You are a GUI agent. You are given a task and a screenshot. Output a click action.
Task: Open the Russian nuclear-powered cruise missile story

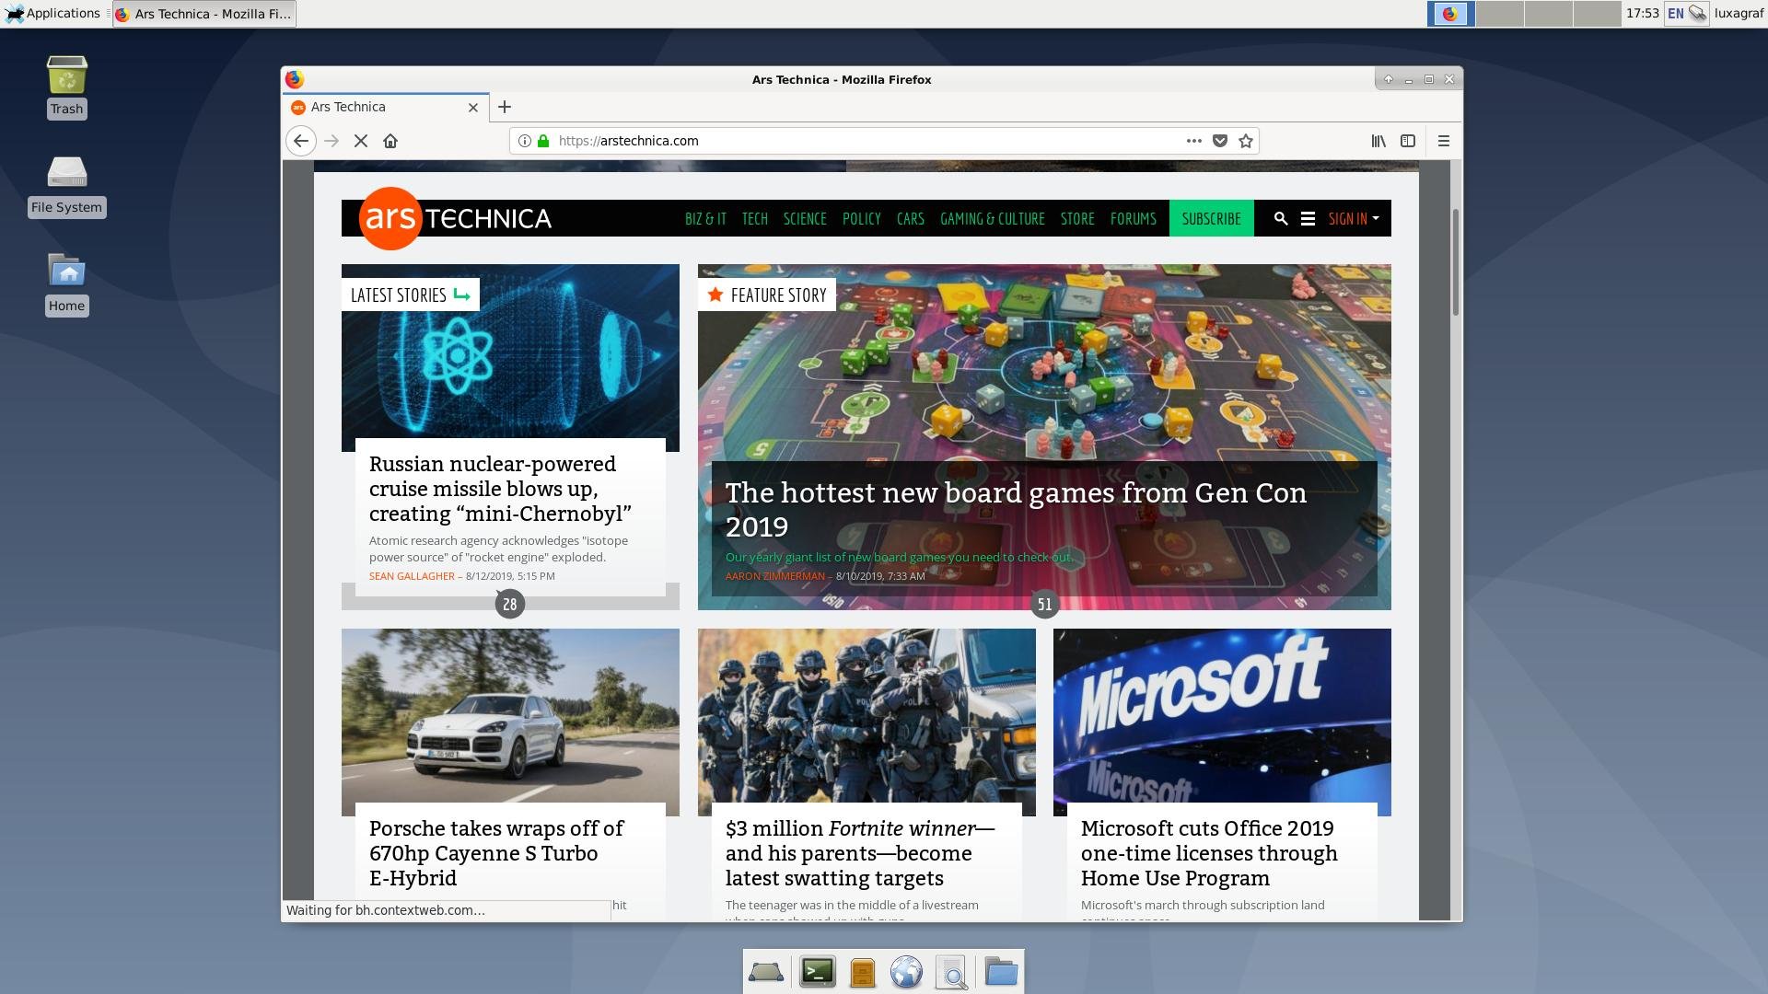coord(499,489)
